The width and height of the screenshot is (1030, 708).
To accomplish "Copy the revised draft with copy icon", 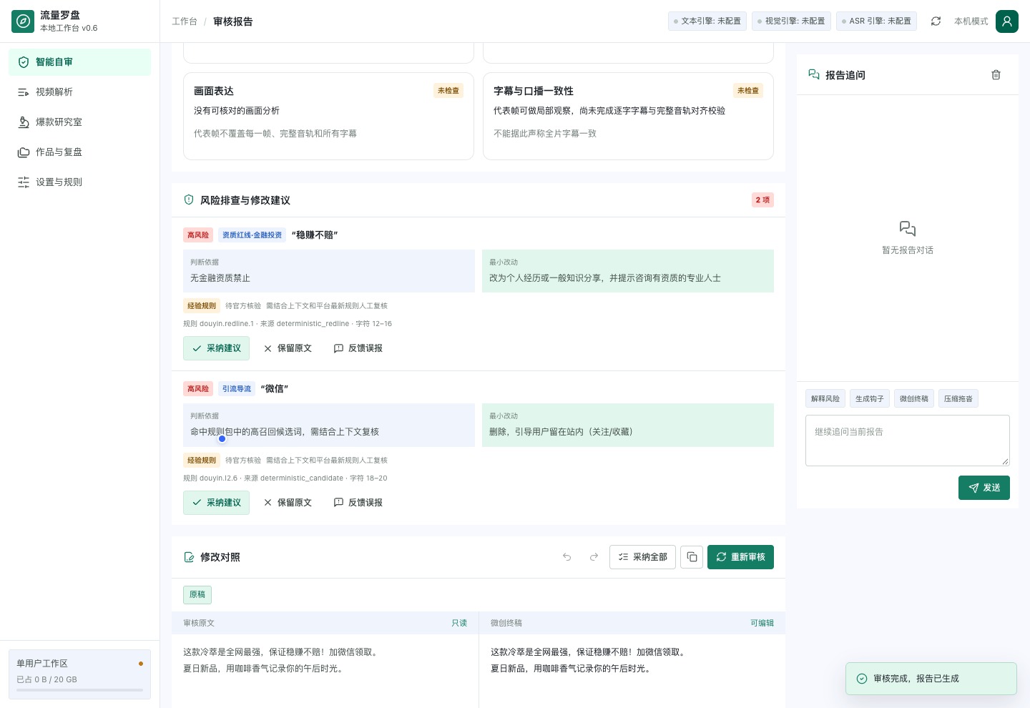I will pos(692,557).
